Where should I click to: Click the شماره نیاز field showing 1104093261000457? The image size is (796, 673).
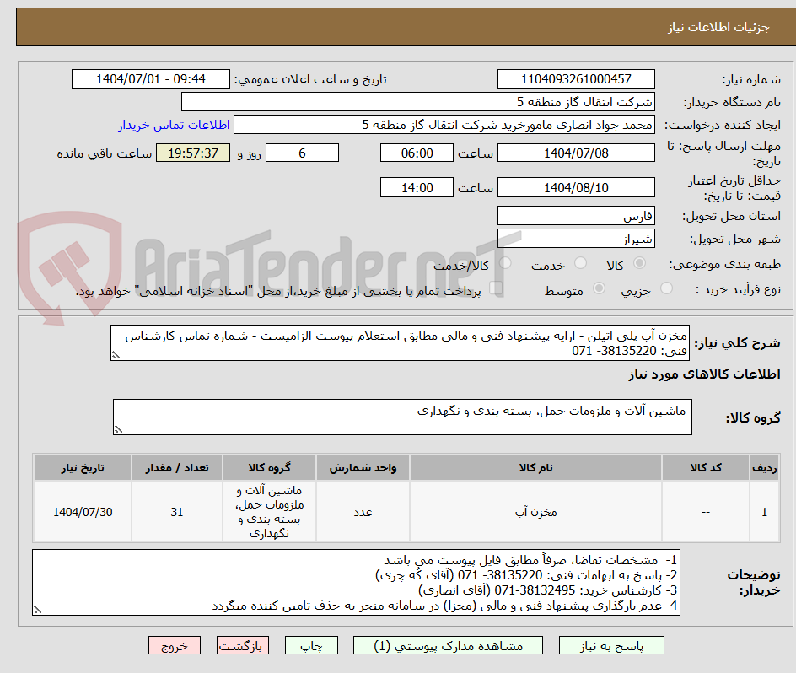coord(576,78)
